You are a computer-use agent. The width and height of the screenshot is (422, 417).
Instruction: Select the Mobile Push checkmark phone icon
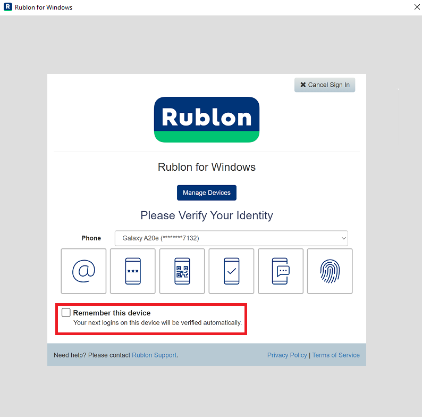pos(231,271)
